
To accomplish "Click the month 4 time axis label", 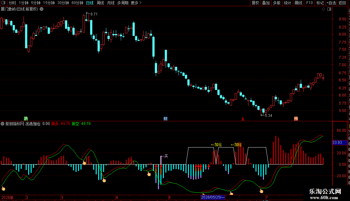I will tap(117, 197).
